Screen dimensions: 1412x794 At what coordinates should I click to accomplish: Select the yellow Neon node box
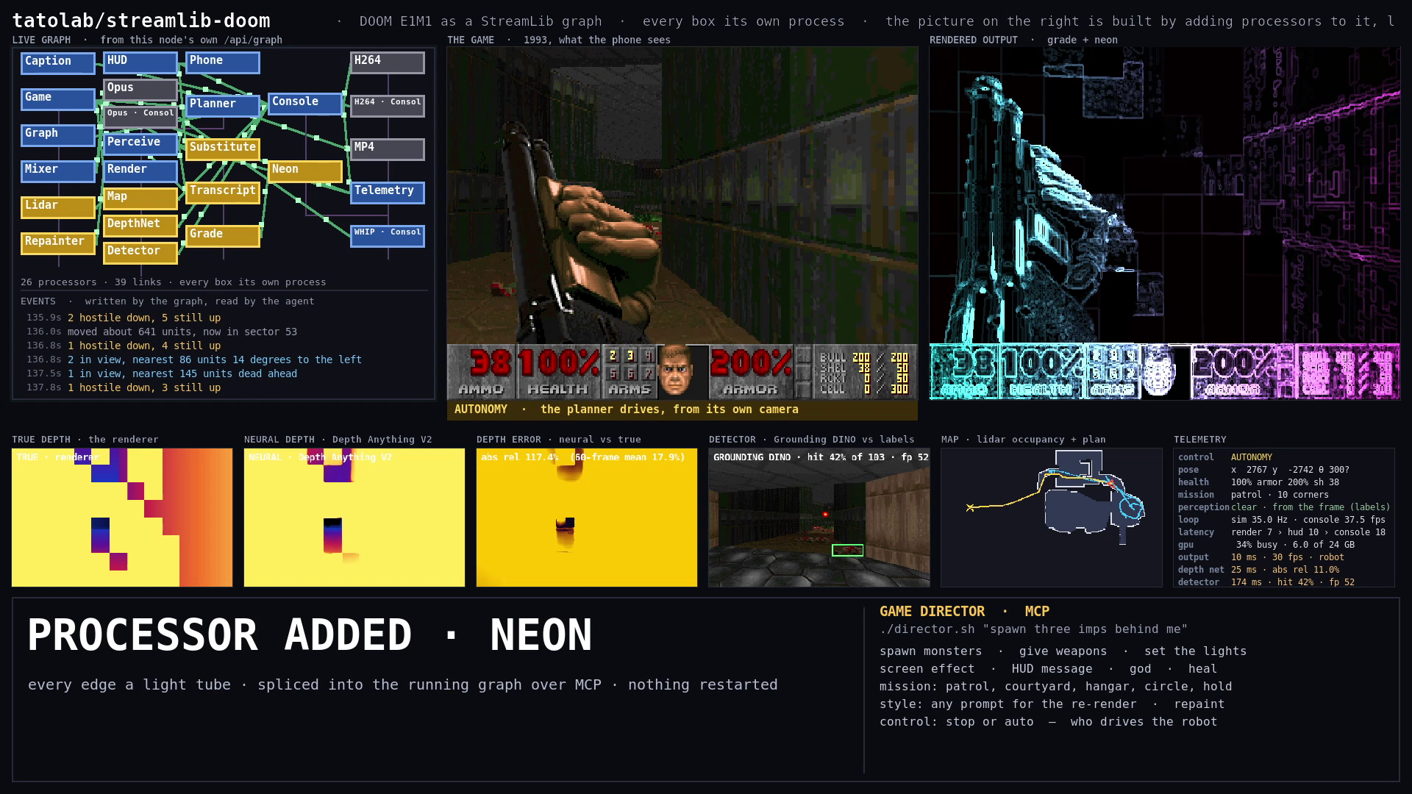click(x=305, y=171)
